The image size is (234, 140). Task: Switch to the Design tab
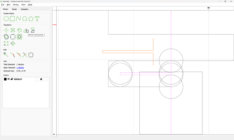coord(5,9)
